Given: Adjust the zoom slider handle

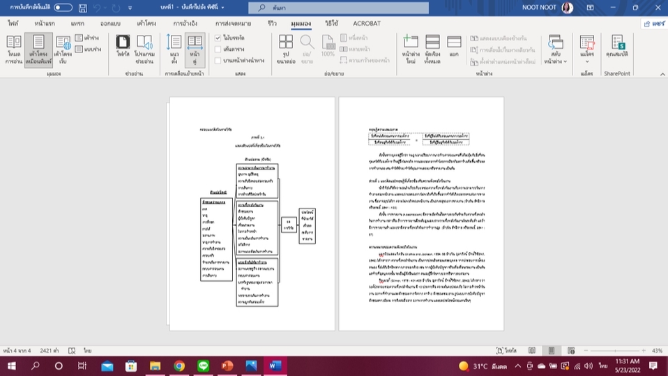Looking at the screenshot, I should coord(615,350).
